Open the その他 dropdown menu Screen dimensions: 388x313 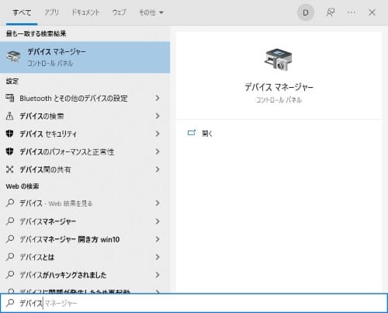(x=151, y=12)
